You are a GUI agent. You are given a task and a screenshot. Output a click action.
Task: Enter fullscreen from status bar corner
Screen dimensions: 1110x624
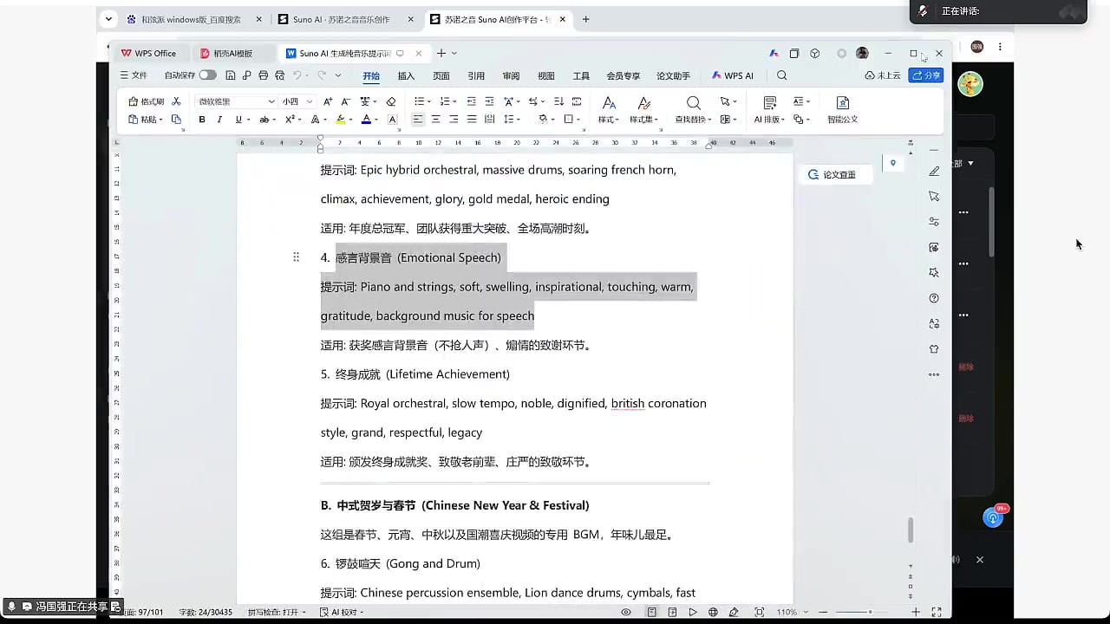pos(937,612)
